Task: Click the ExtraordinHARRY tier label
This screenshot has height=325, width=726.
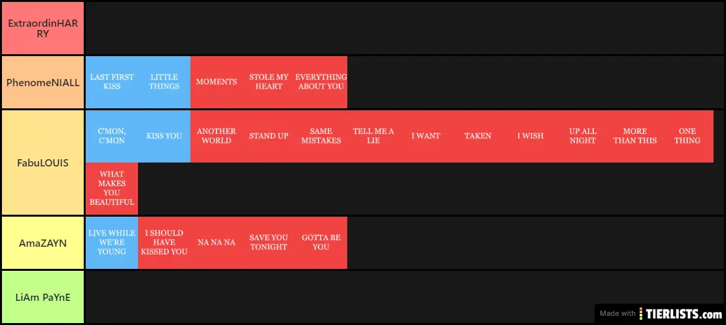Action: click(x=43, y=28)
